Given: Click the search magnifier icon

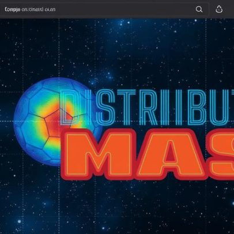Looking at the screenshot, I should click(199, 9).
